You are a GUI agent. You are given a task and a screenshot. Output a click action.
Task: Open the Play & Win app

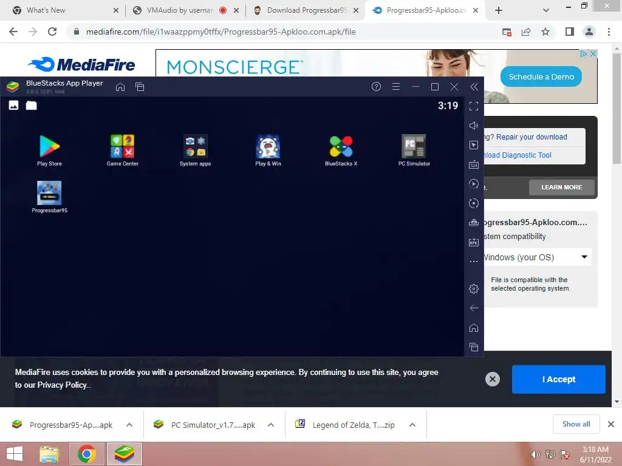(x=268, y=150)
